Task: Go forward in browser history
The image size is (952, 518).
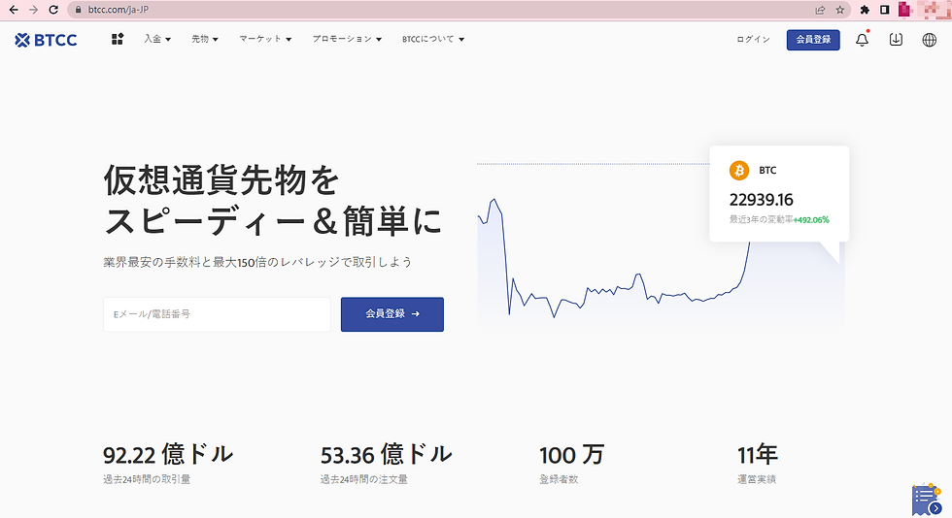Action: point(33,10)
